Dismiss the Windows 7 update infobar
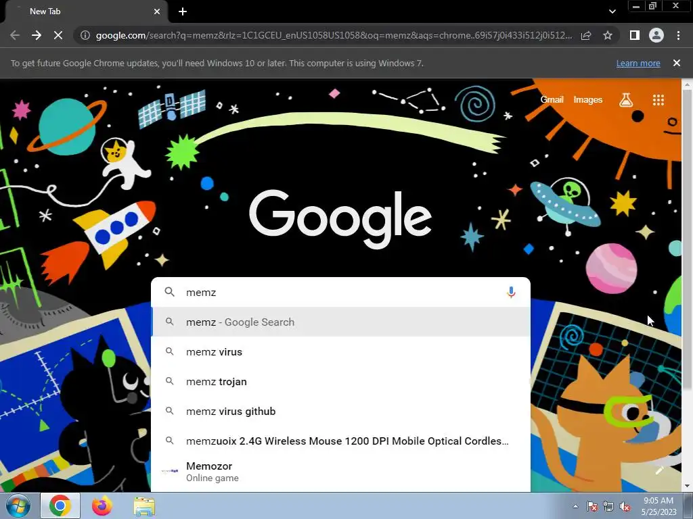The height and width of the screenshot is (519, 693). [677, 63]
